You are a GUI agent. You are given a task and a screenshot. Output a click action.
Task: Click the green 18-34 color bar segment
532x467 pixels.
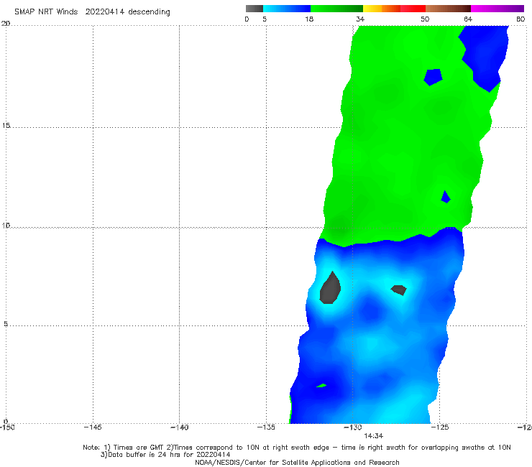pos(336,9)
